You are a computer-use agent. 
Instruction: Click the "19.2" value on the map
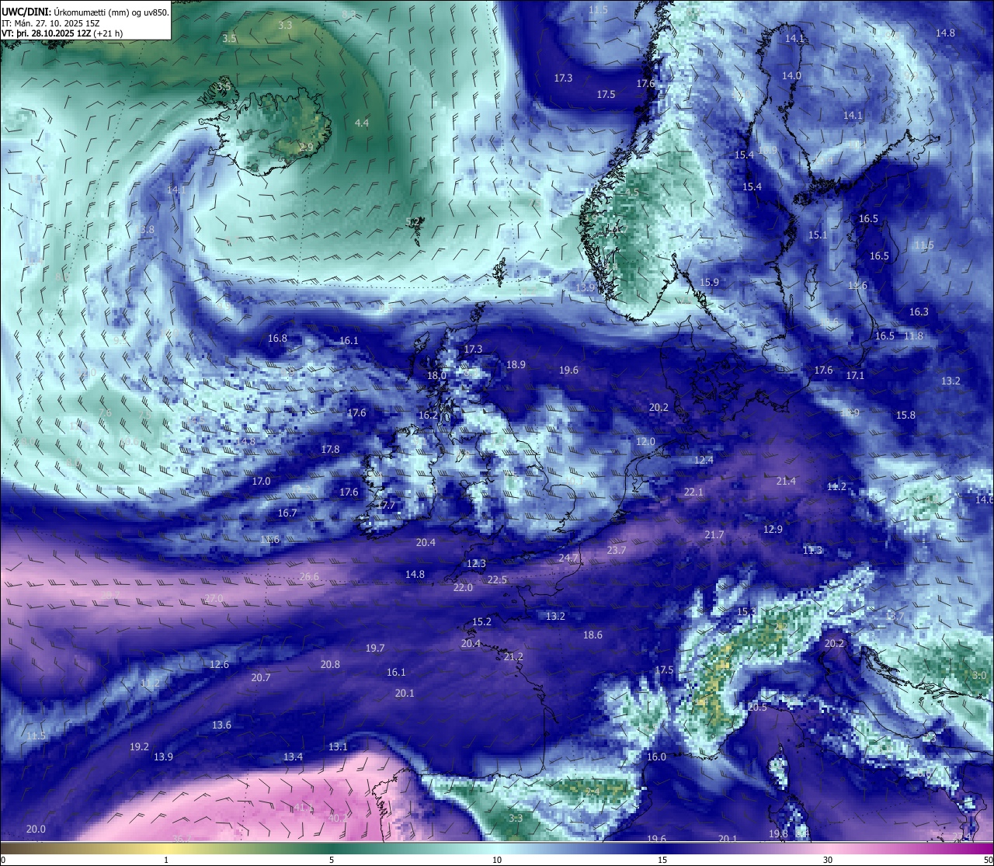click(x=139, y=746)
